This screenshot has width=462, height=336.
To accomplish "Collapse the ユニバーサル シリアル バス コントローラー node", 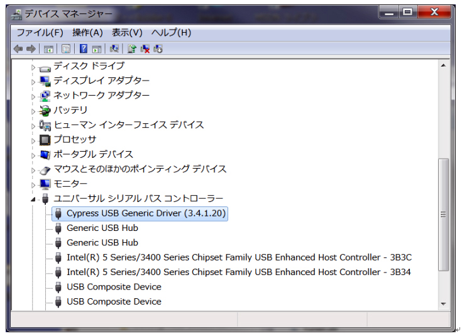I will (33, 199).
